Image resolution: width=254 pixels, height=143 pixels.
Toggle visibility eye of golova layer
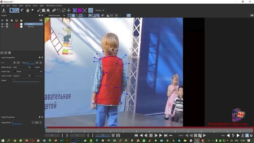click(2, 27)
